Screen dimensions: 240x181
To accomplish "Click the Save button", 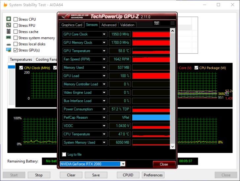I will click(96, 175).
